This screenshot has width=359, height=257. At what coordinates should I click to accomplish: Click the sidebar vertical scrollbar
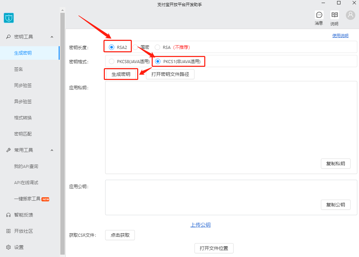[62, 135]
